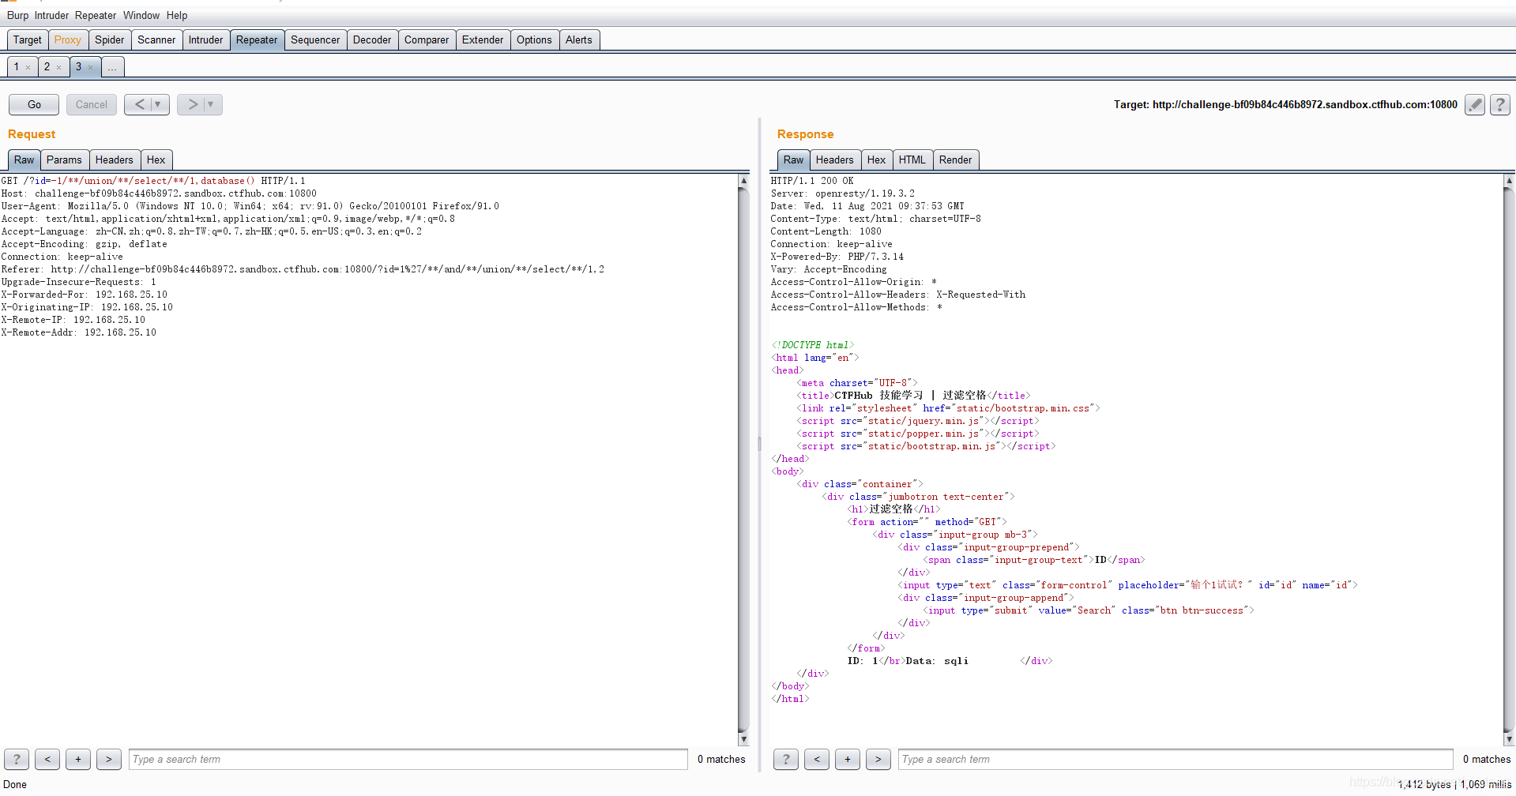Show the response Render view

point(956,160)
